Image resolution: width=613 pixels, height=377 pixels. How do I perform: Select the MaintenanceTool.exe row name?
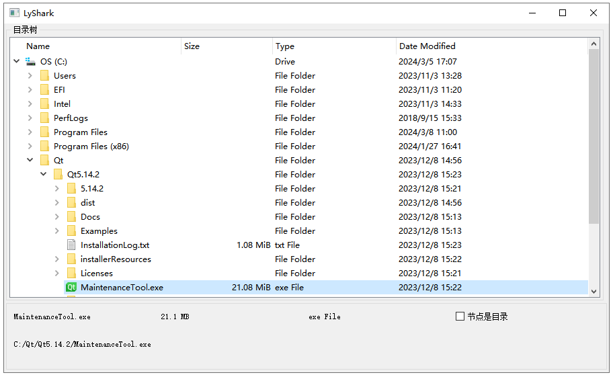point(122,287)
